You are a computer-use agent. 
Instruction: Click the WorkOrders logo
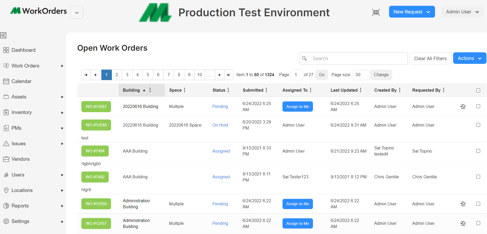click(x=38, y=11)
